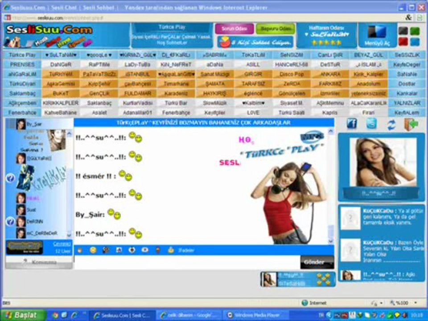Screen dimensions: 428x321
Task: Click the exit door icon
Action: point(411,124)
